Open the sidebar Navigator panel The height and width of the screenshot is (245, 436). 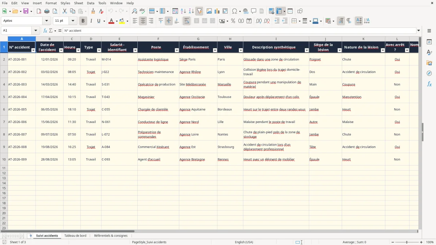tap(429, 73)
